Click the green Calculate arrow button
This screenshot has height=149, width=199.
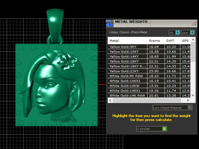click(164, 129)
